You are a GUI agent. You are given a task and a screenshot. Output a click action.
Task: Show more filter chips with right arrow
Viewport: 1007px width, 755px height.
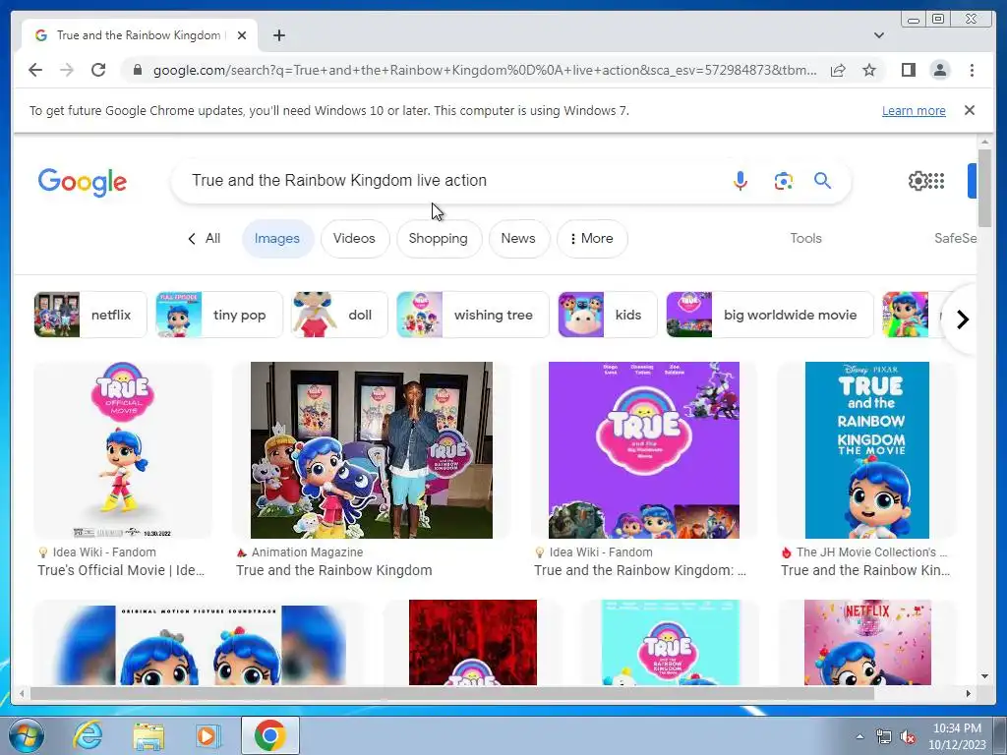coord(962,319)
